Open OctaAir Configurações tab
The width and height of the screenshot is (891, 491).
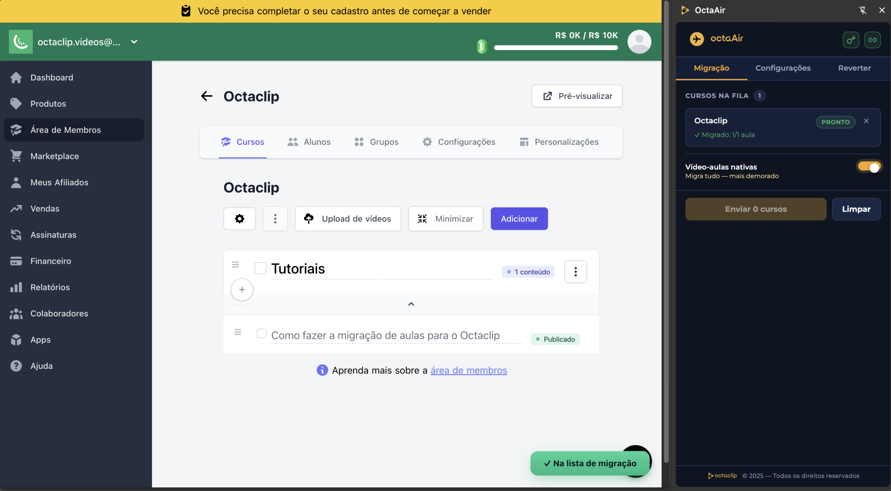click(x=783, y=68)
